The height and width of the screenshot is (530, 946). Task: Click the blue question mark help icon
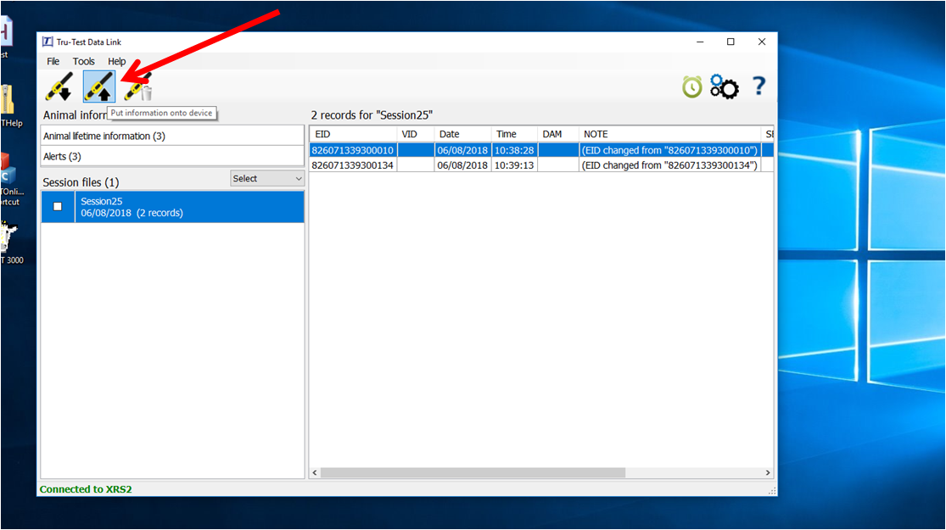pos(759,86)
